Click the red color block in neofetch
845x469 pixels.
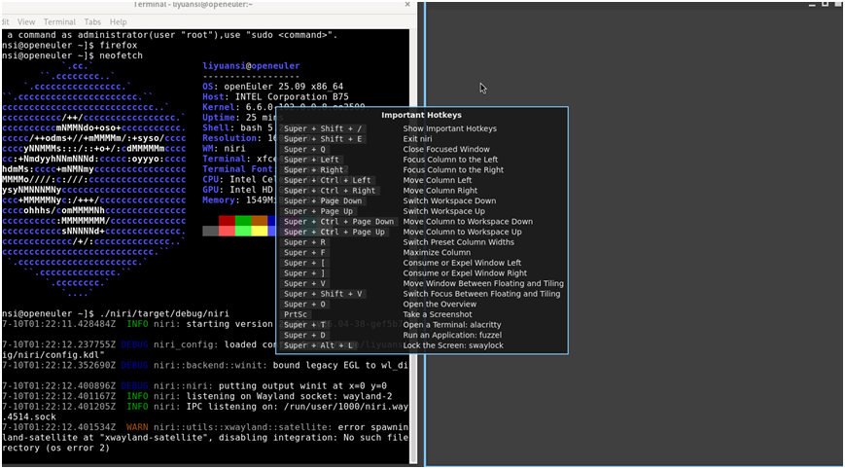pos(227,221)
